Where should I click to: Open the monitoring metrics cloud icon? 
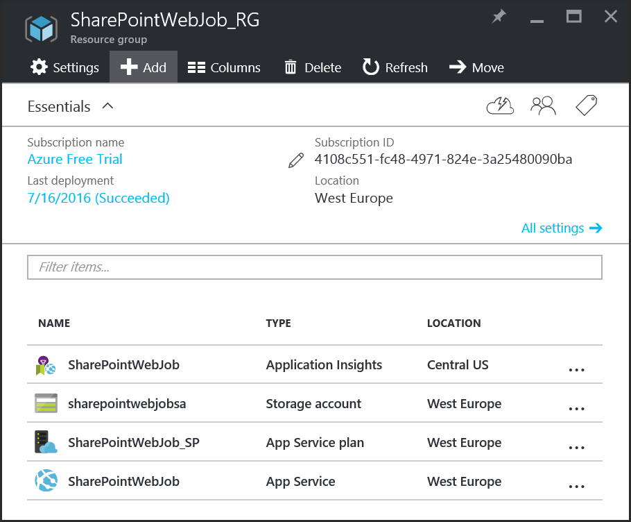[500, 105]
